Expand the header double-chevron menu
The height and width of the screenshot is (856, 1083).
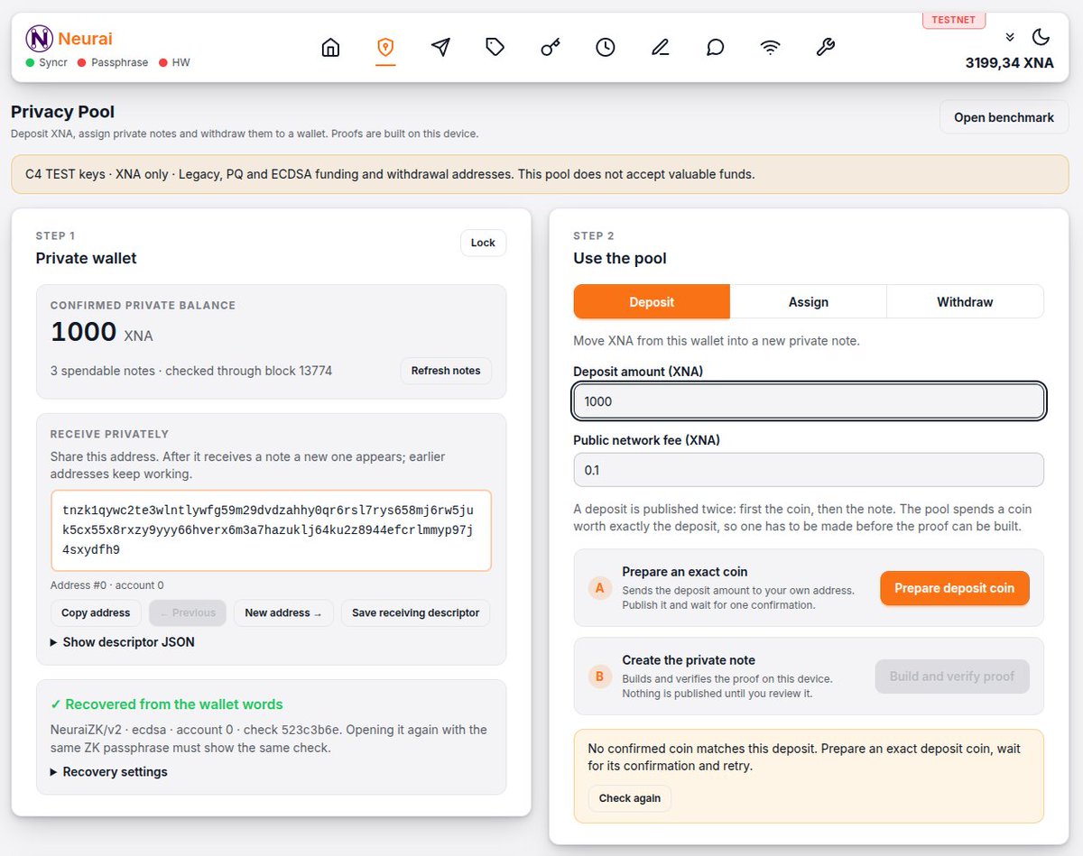[1010, 37]
